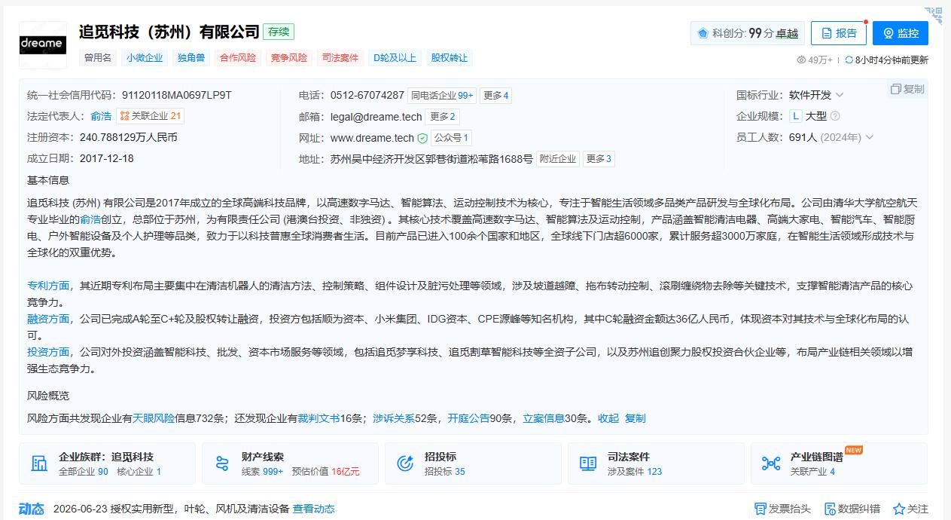Viewport: 951px width, 520px height.
Task: Open the 开庭公告 link
Action: point(468,418)
